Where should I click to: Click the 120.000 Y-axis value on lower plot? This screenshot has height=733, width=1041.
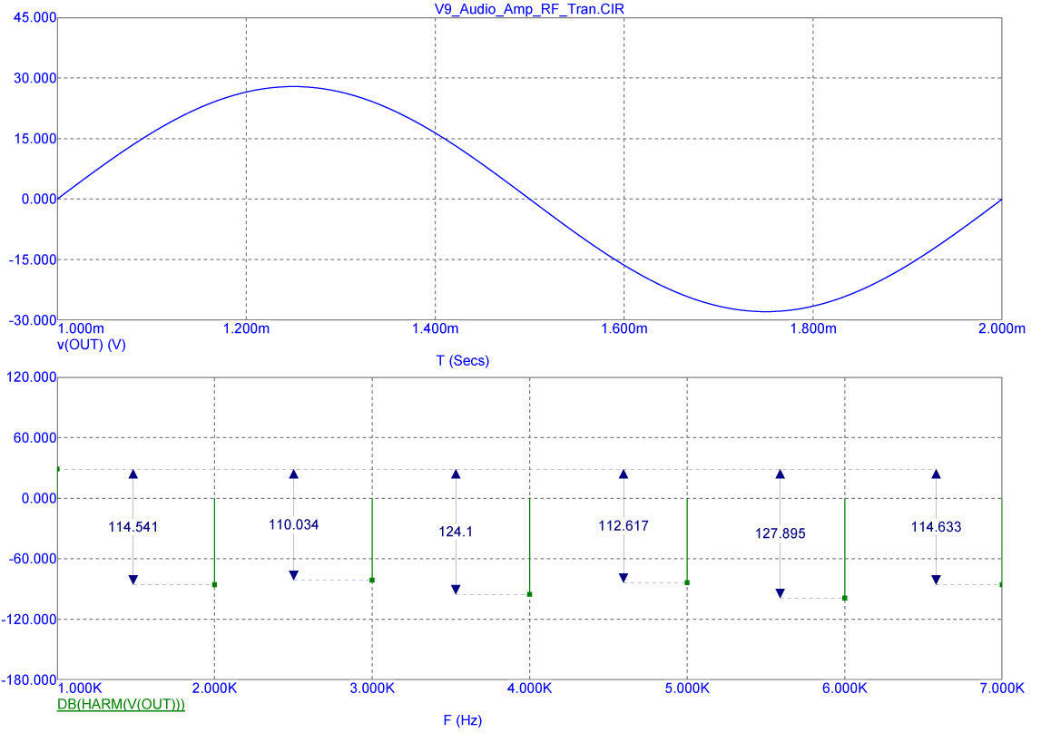(32, 377)
